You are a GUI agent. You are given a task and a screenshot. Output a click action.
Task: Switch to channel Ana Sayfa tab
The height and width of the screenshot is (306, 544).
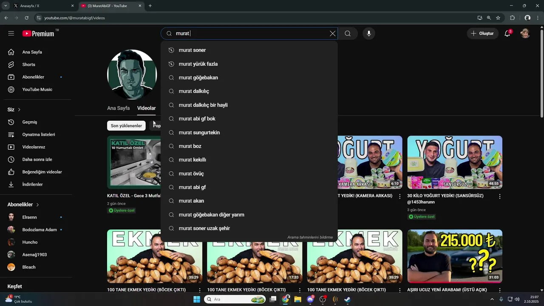[118, 108]
